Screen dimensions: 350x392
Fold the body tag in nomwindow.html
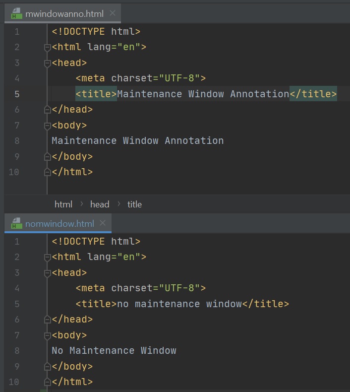tap(48, 336)
